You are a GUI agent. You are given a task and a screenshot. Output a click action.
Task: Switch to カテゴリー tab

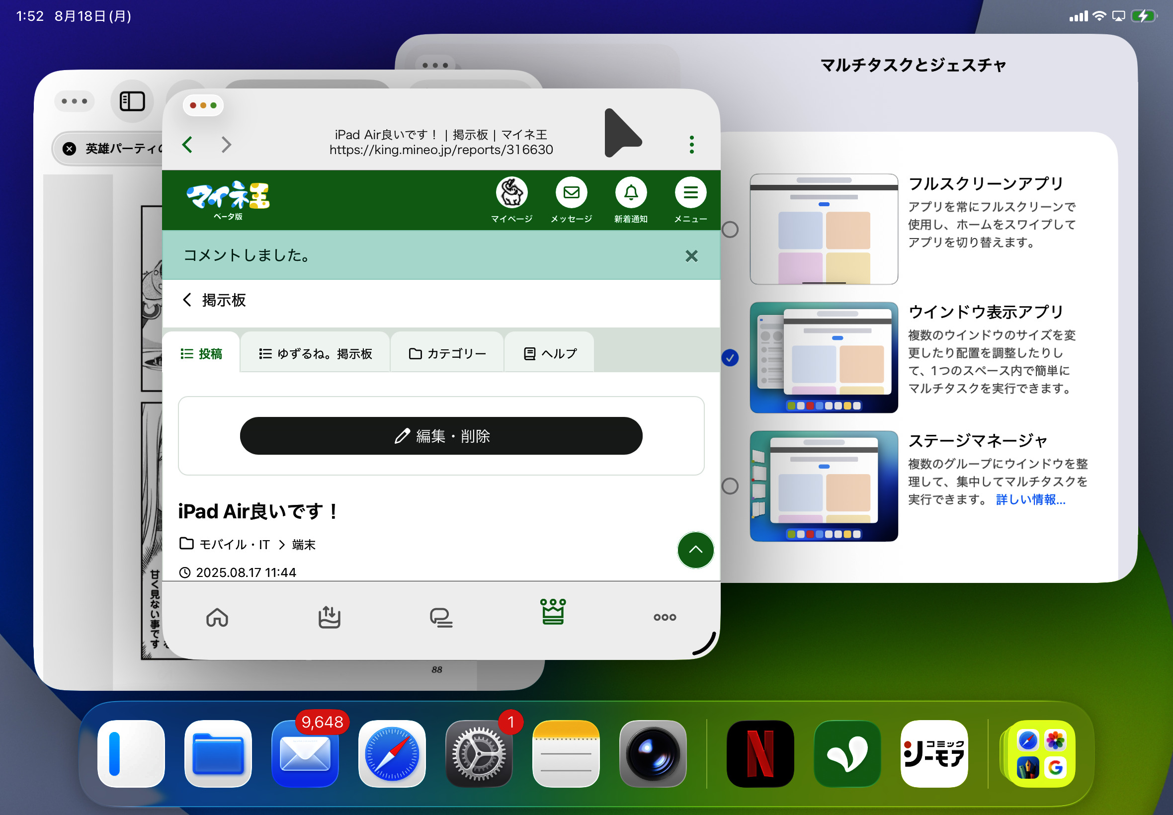(x=447, y=353)
